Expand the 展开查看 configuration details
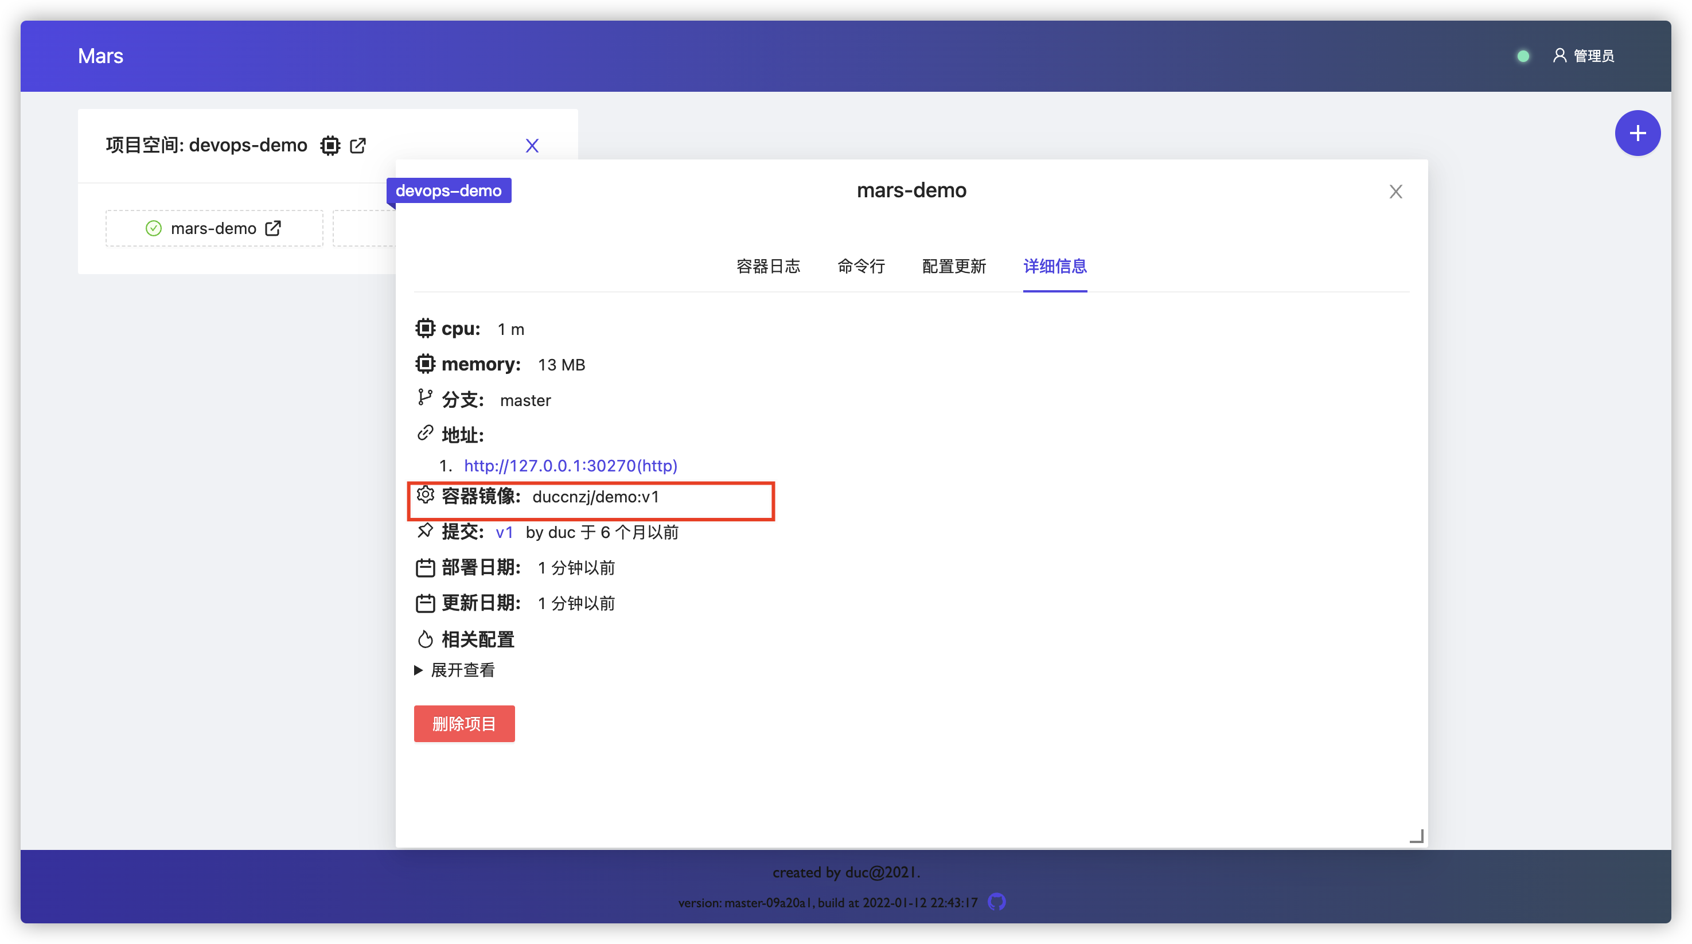The height and width of the screenshot is (944, 1692). coord(454,670)
